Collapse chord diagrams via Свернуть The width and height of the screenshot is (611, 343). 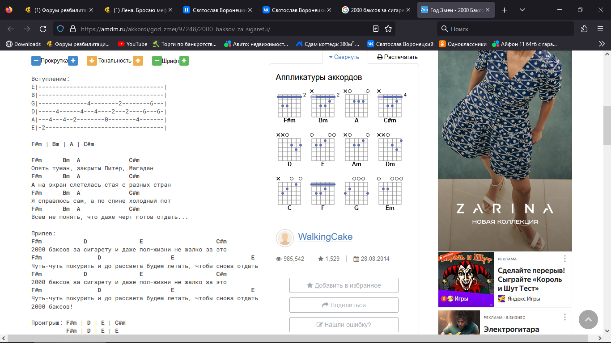[x=344, y=57]
